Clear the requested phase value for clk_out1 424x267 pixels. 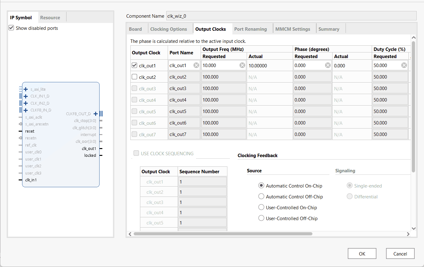328,65
